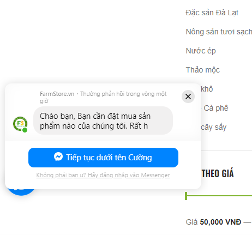Click the green price range track
This screenshot has width=252, height=235.
pos(219,196)
